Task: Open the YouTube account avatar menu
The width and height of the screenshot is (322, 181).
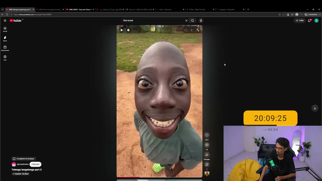Action: 316,21
